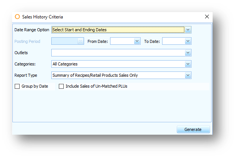Viewport: 236px width, 158px height.
Task: Tick Include Sales of Un-Matched PLUs checkbox
Action: coord(61,87)
